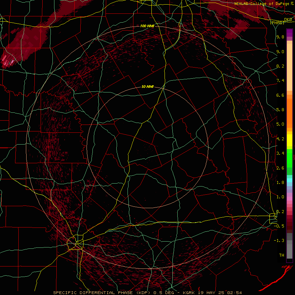The height and width of the screenshot is (295, 295).
Task: Click the -0.5 scale value
Action: (279, 226)
